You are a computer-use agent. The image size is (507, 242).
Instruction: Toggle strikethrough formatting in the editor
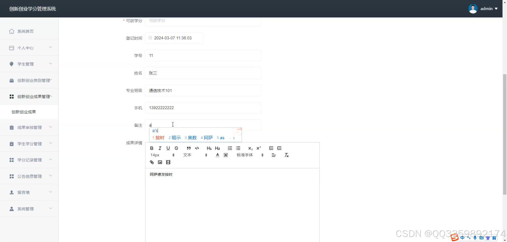[x=176, y=148]
